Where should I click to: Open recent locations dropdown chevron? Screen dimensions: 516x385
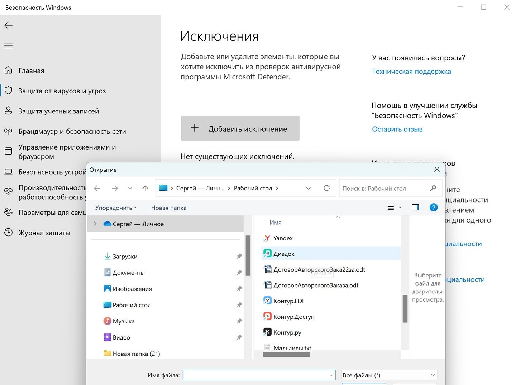(130, 188)
